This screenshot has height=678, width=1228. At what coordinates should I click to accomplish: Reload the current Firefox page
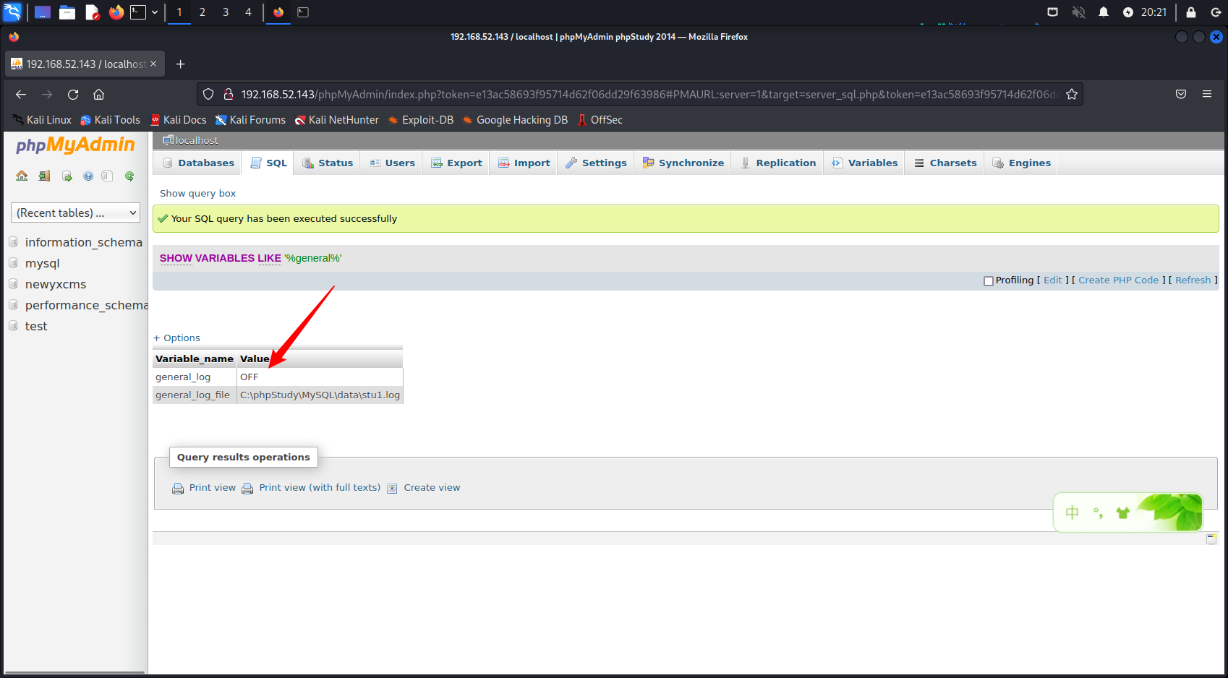click(73, 94)
